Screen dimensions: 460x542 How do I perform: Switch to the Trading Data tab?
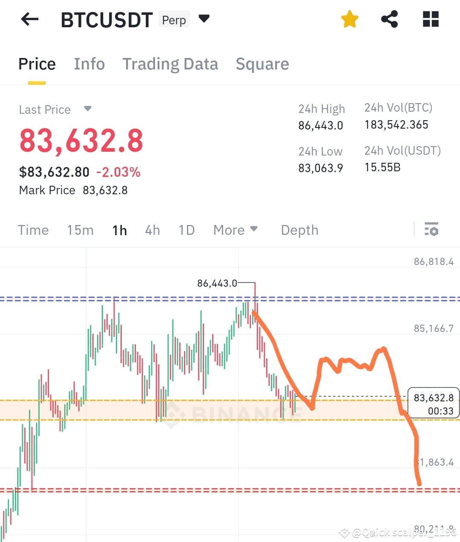tap(170, 63)
